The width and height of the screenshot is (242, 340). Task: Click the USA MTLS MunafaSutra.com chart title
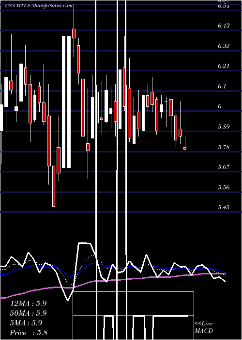coord(39,6)
